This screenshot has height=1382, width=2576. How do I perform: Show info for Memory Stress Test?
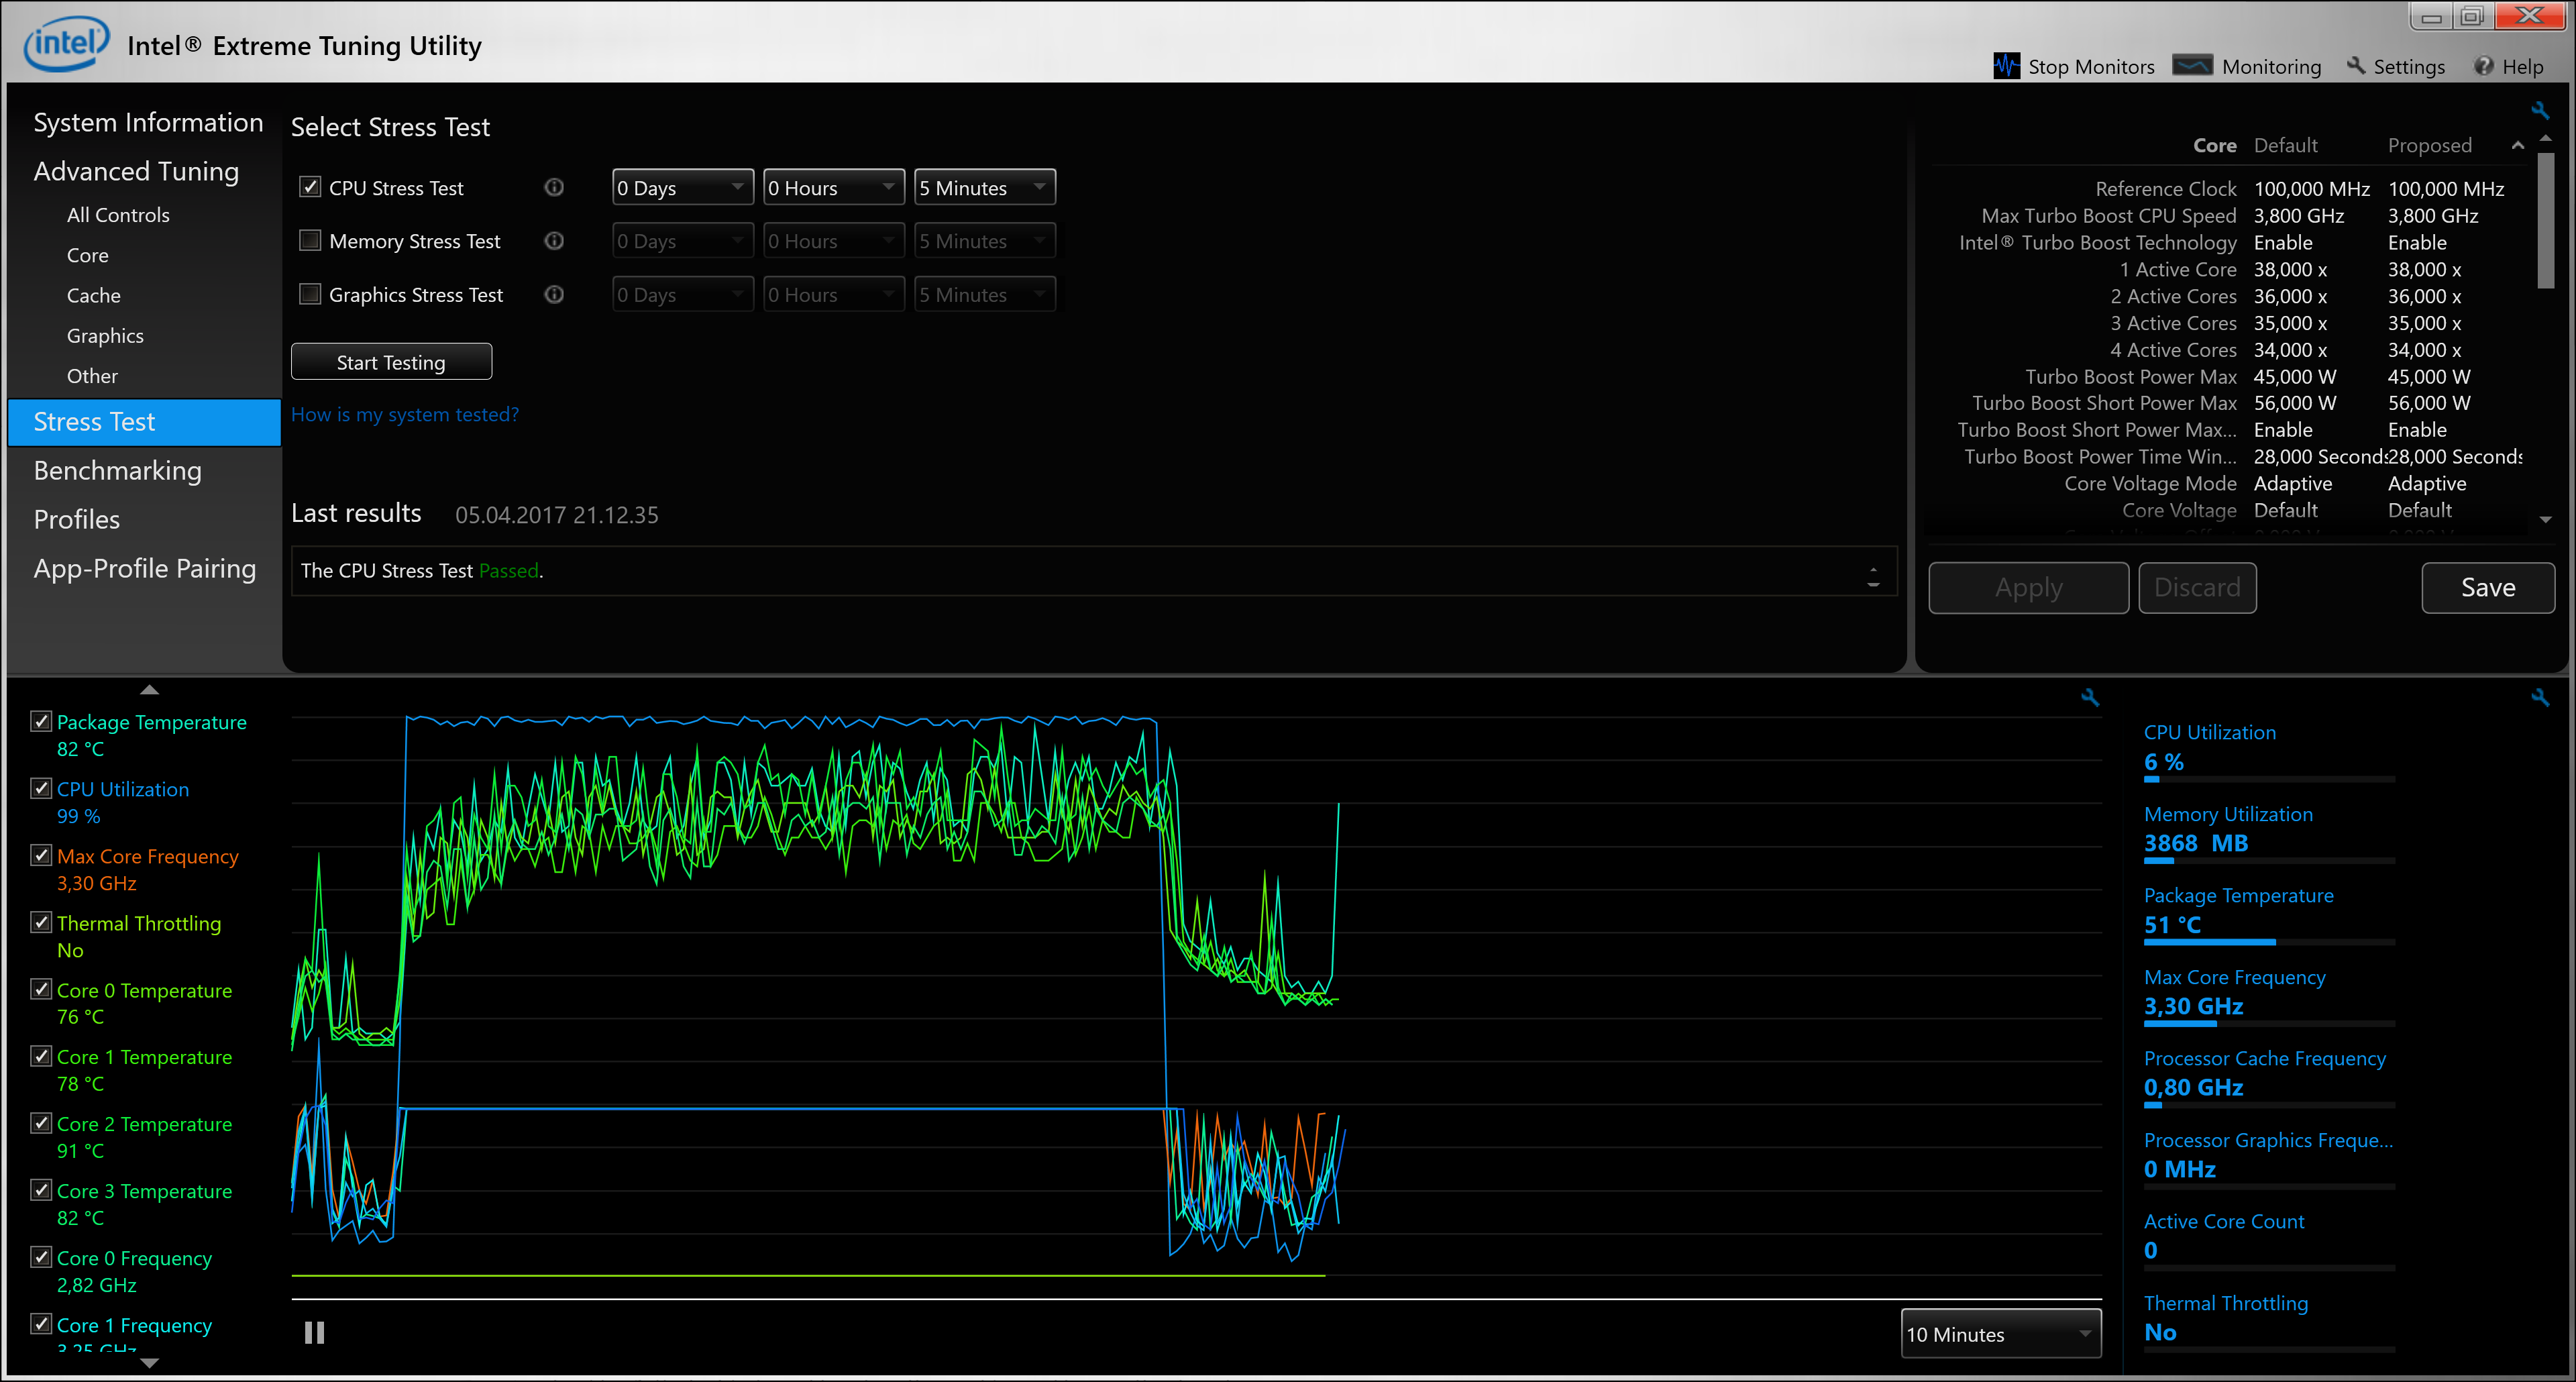pyautogui.click(x=554, y=241)
